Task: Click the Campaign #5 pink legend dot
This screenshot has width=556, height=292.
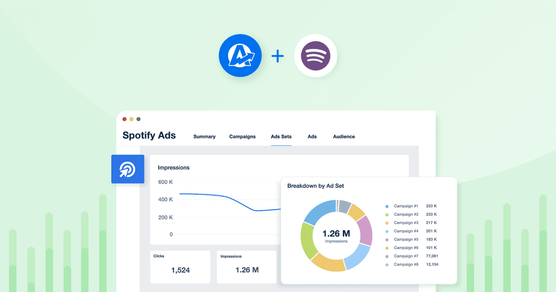Action: coord(387,239)
